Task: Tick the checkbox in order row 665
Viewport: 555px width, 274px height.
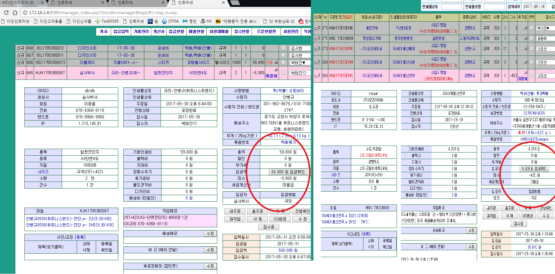Action: click(283, 73)
